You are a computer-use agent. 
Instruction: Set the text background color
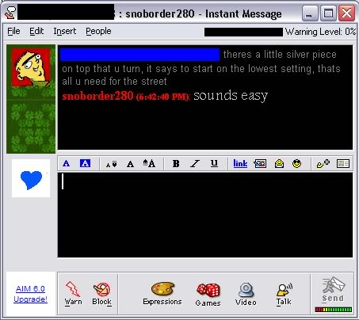85,163
